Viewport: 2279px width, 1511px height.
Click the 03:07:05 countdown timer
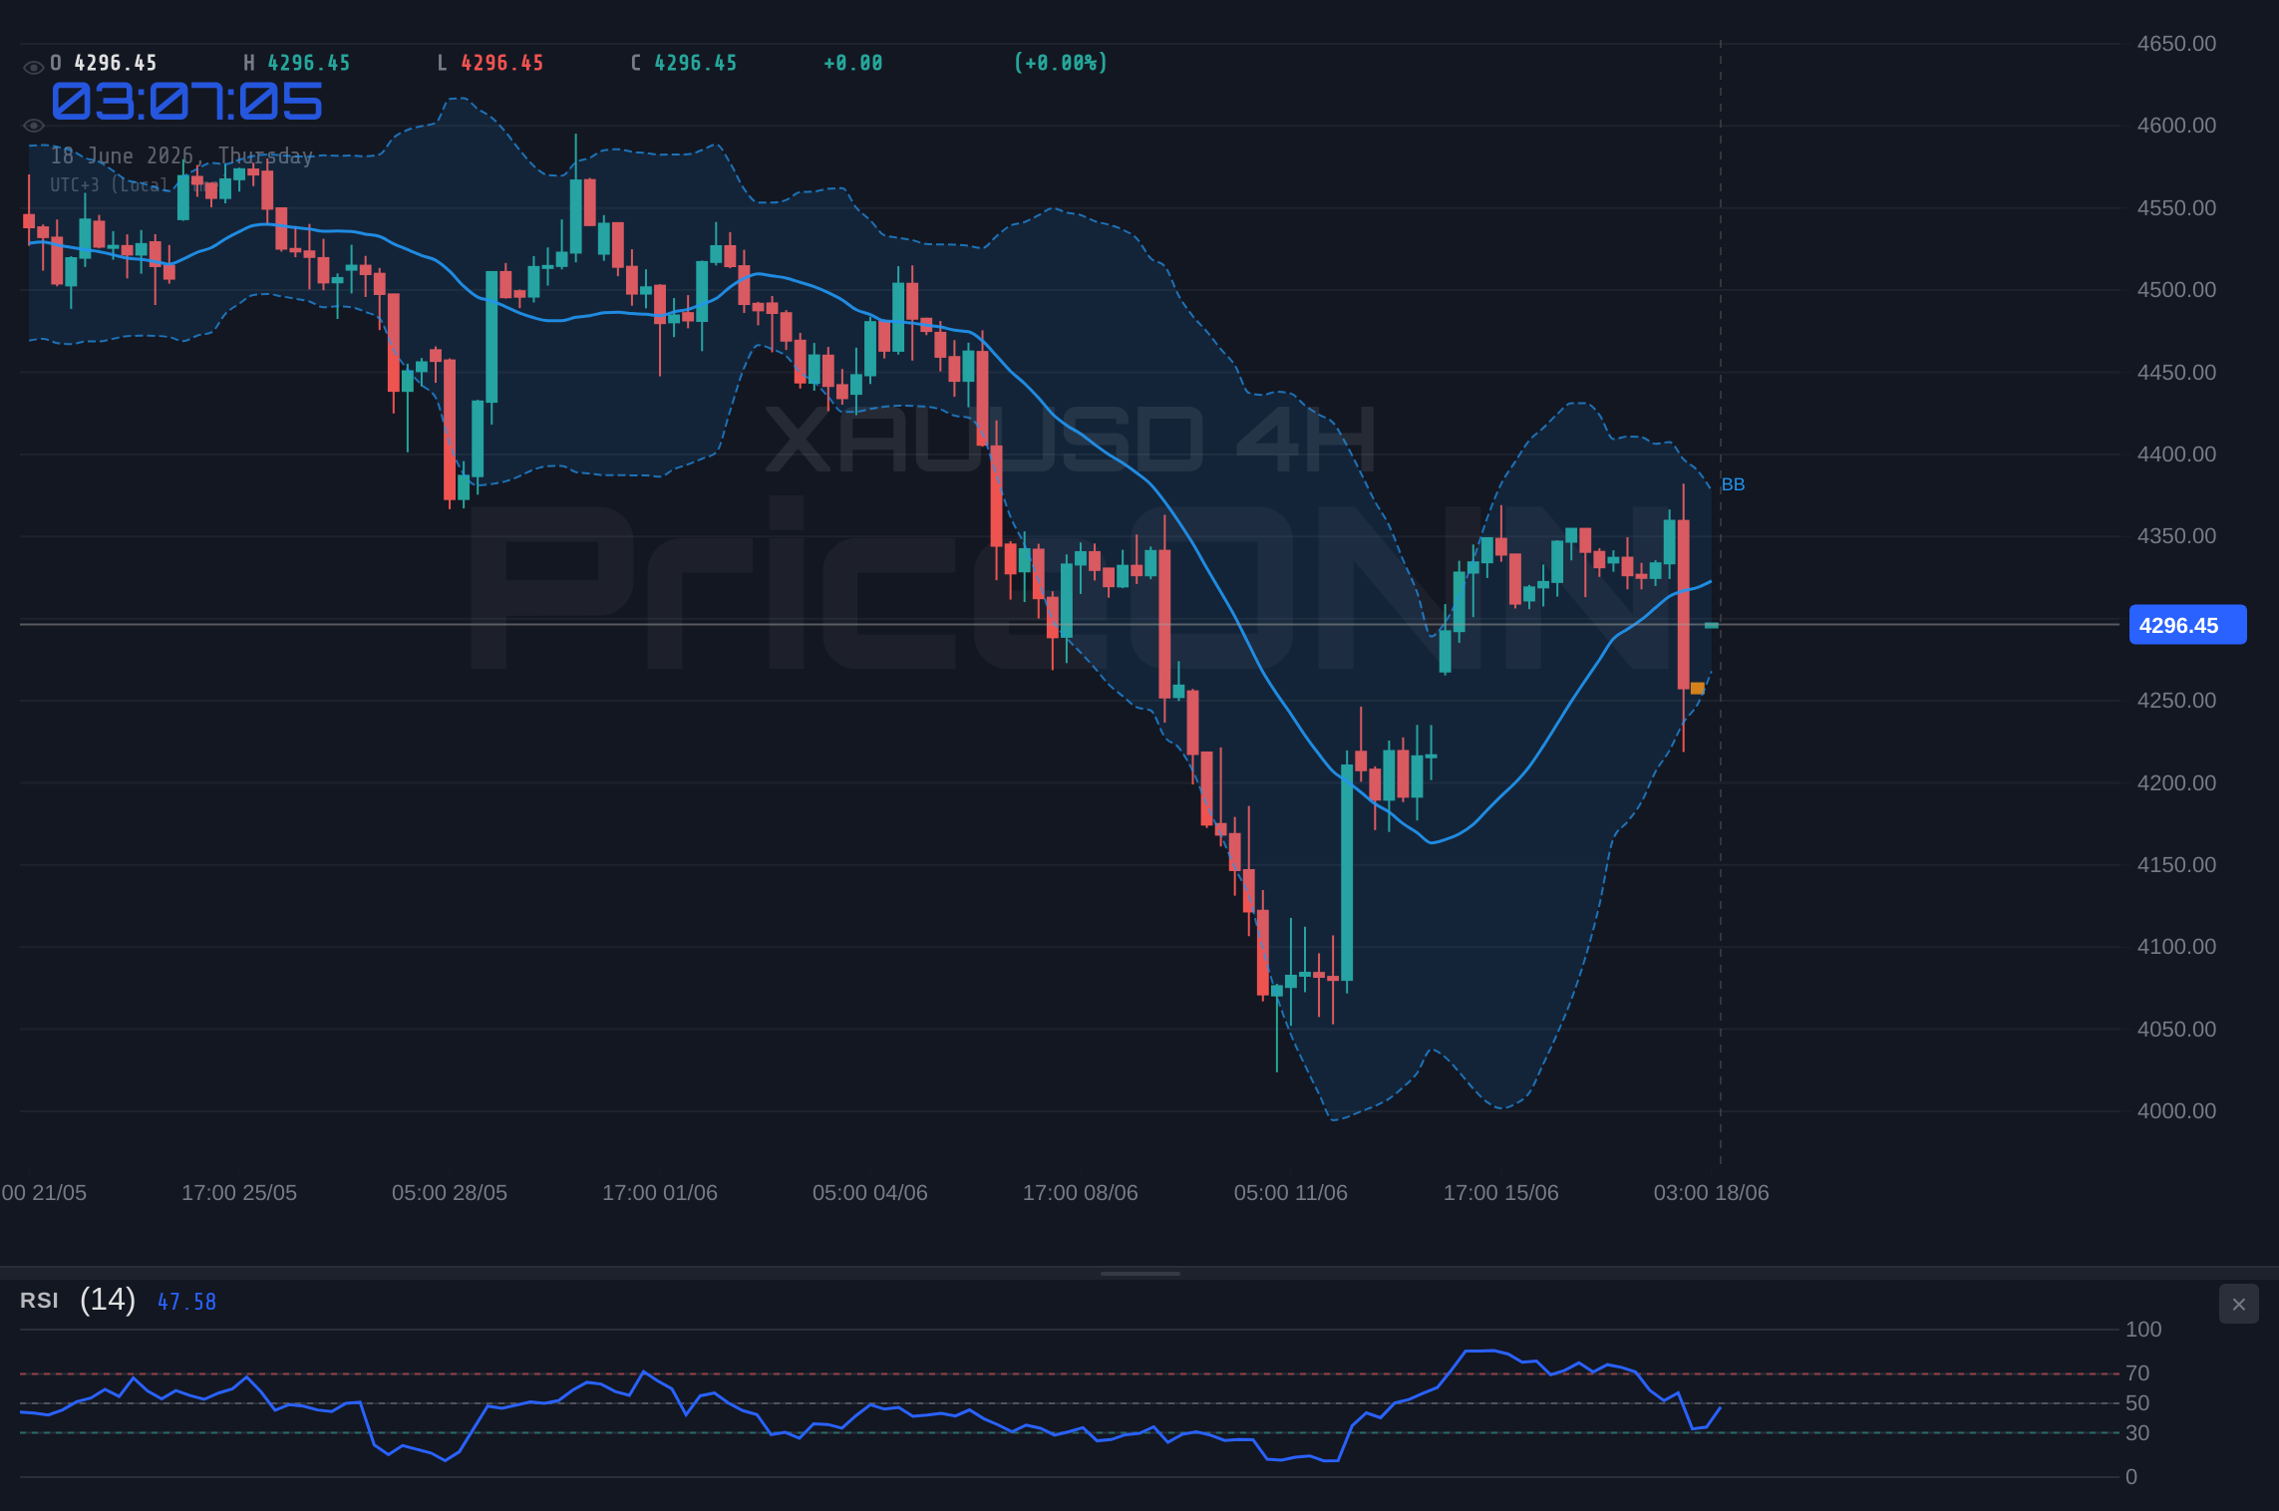[187, 102]
